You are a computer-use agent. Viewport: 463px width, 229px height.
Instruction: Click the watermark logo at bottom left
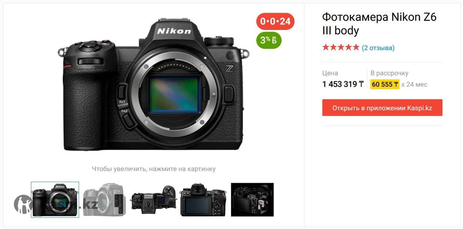coord(23,204)
